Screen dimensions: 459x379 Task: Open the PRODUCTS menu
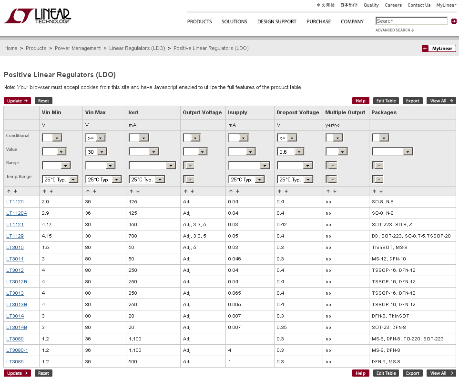pos(199,21)
